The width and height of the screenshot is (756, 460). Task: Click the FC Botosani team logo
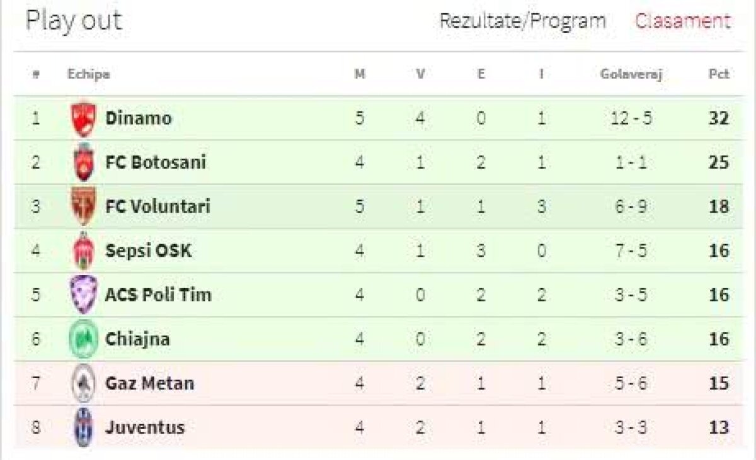click(83, 162)
